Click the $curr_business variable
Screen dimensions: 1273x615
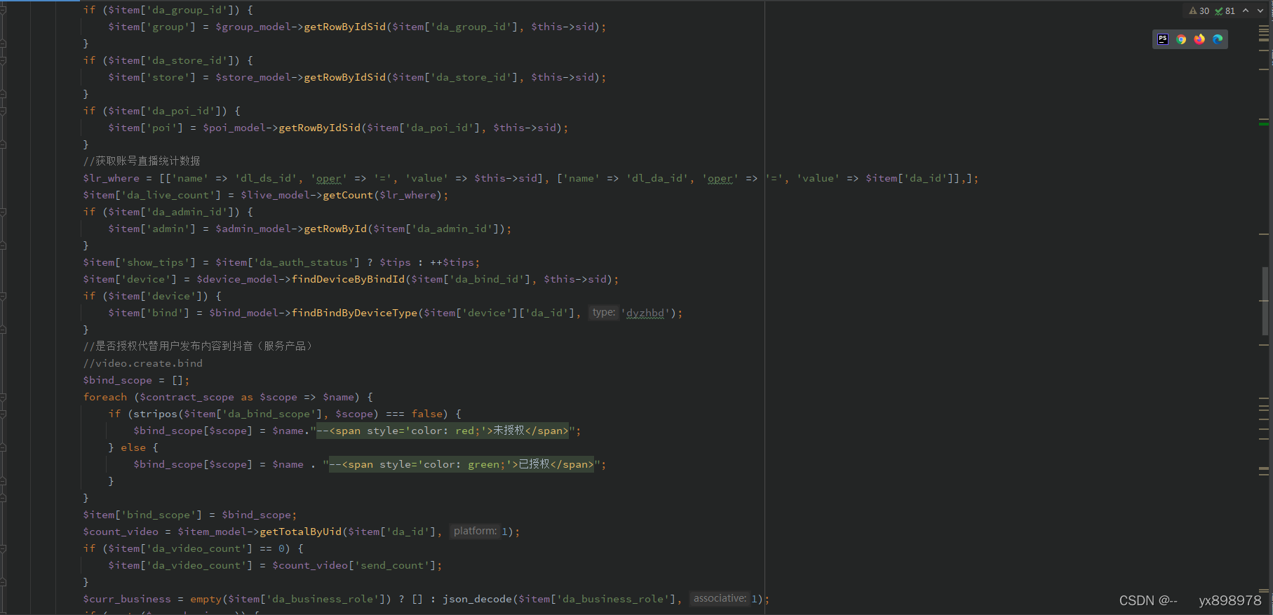pyautogui.click(x=127, y=600)
